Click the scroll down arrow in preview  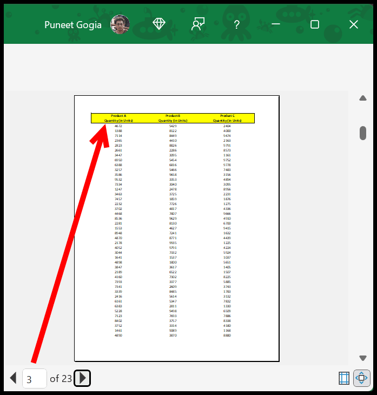pyautogui.click(x=363, y=358)
